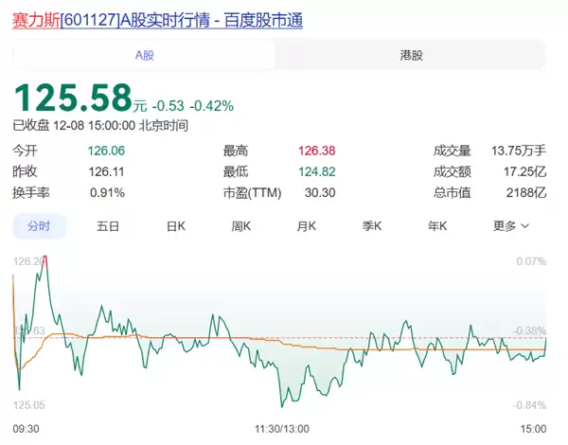The width and height of the screenshot is (568, 445).
Task: Select the 日K chart tab
Action: (176, 226)
